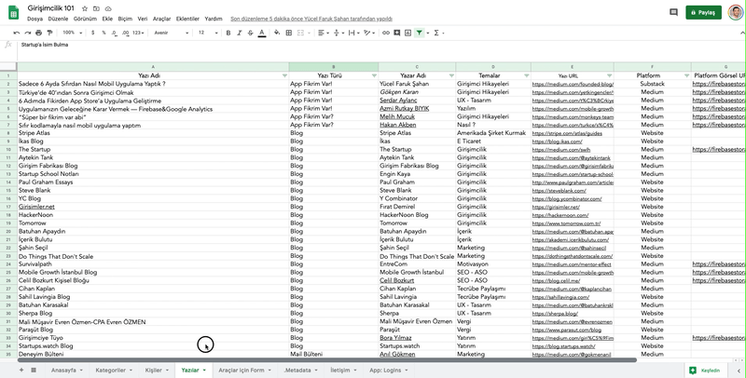Open the font size 12 dropdown
This screenshot has height=378, width=746.
(x=208, y=33)
